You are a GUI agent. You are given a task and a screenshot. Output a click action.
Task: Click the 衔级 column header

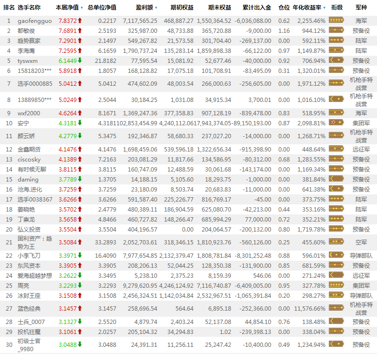tap(336, 8)
